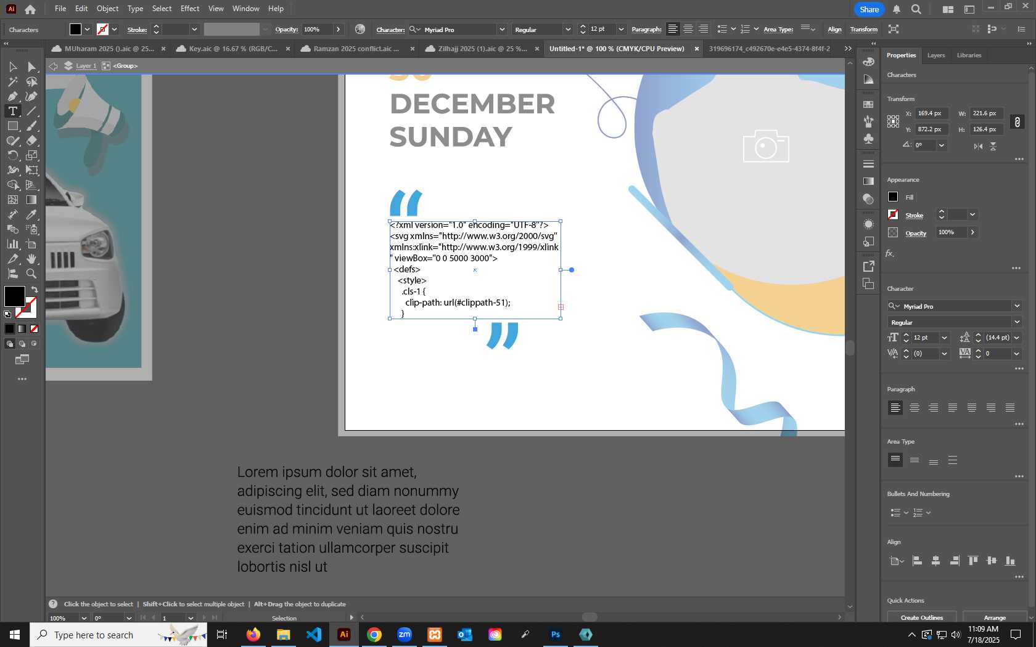Screen dimensions: 1036x647
Task: Justify all lines in Paragraph panel
Action: [1010, 407]
